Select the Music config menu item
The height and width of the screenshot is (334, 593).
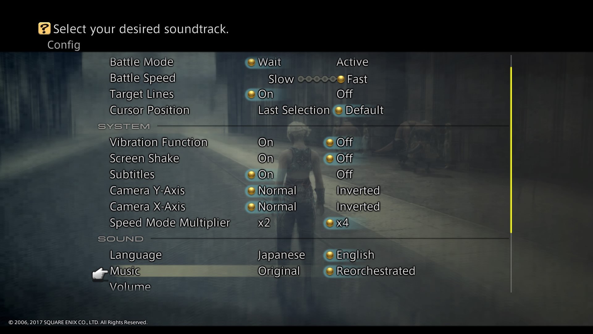tap(124, 270)
